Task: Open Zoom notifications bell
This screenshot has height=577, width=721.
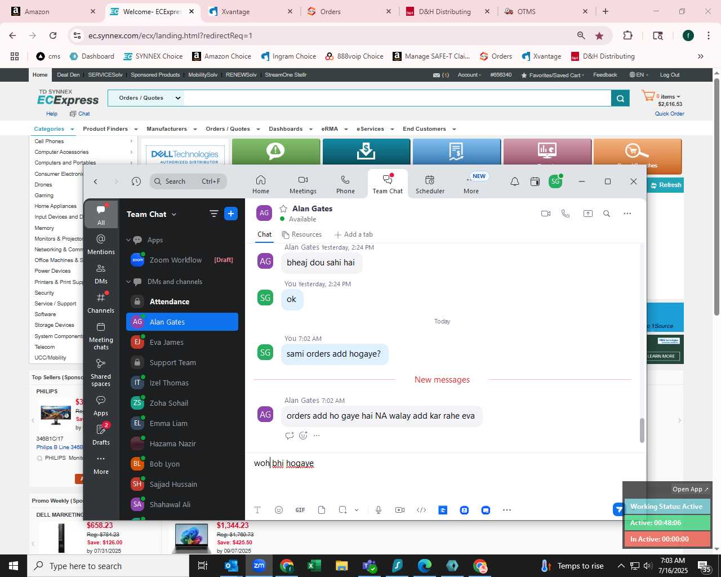Action: coord(515,181)
